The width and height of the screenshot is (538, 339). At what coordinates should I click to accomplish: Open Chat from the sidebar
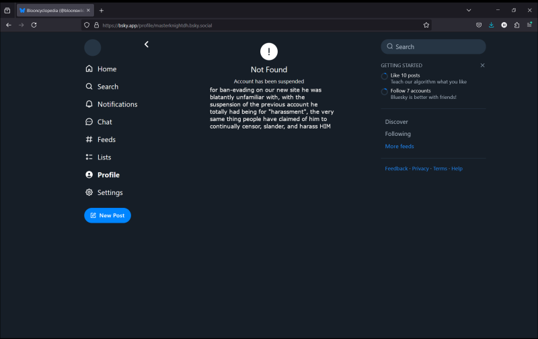(98, 122)
